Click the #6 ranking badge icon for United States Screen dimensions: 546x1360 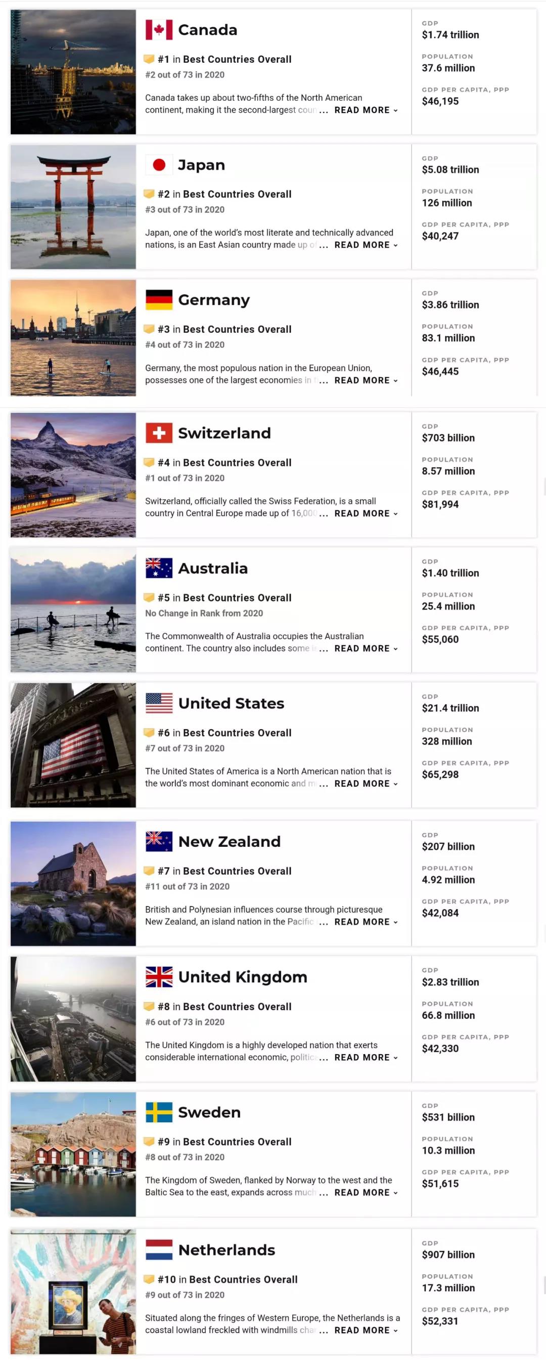point(150,732)
